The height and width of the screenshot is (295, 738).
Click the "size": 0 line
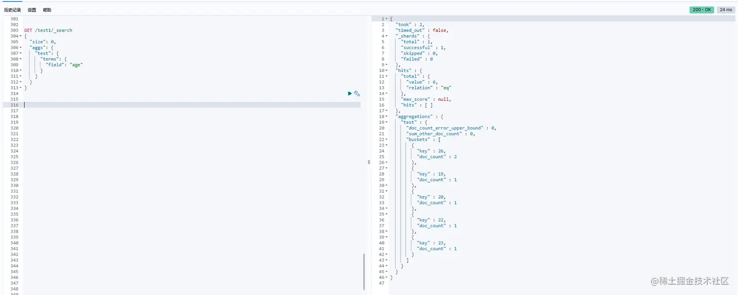tap(43, 42)
